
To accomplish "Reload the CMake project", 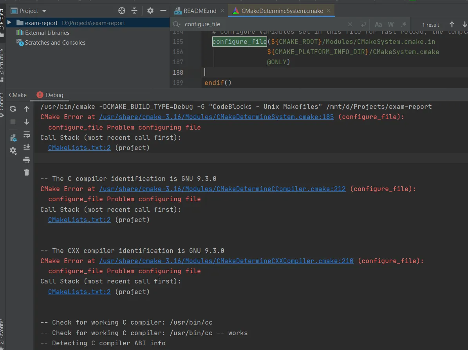I will click(x=13, y=109).
